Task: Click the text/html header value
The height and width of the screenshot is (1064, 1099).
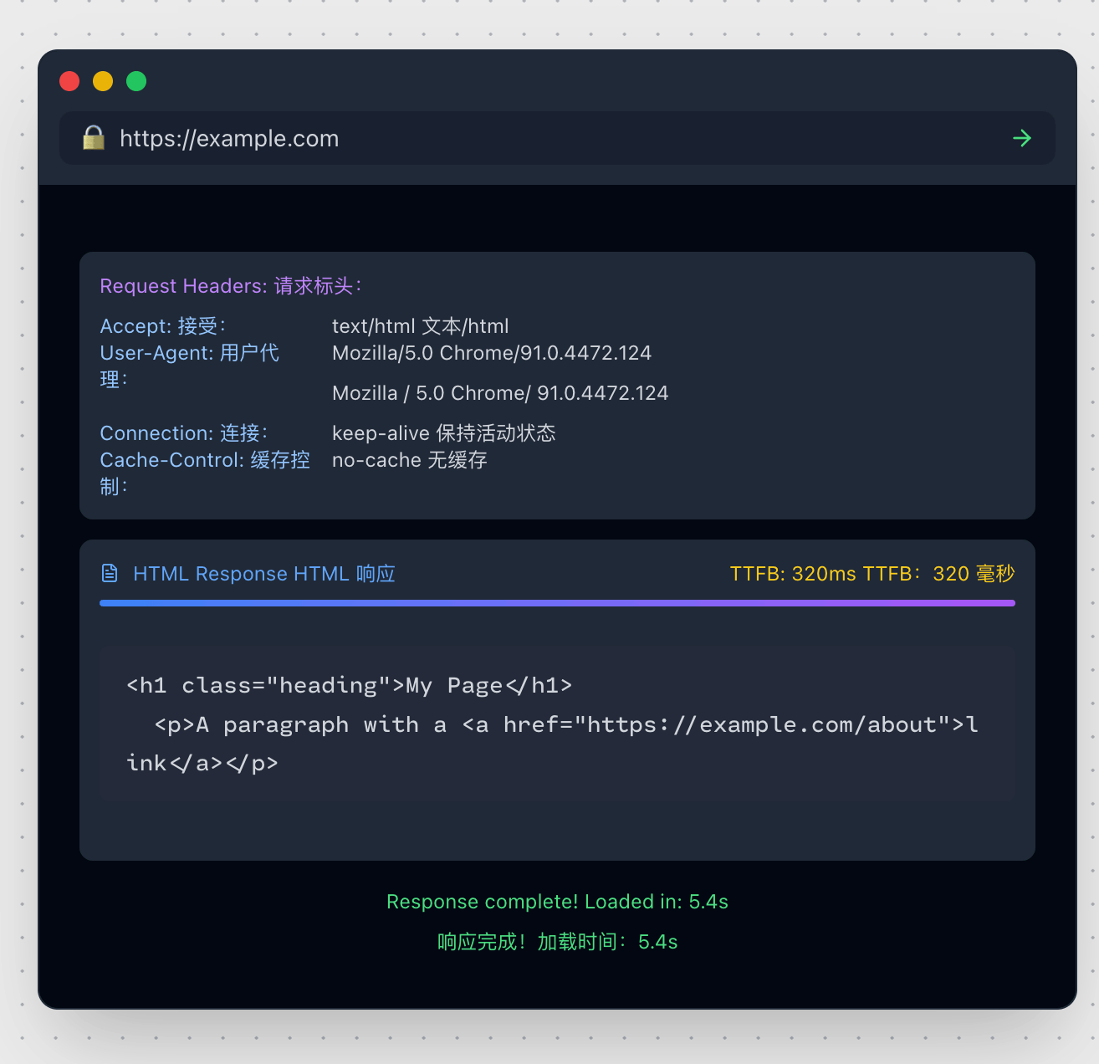Action: 420,326
